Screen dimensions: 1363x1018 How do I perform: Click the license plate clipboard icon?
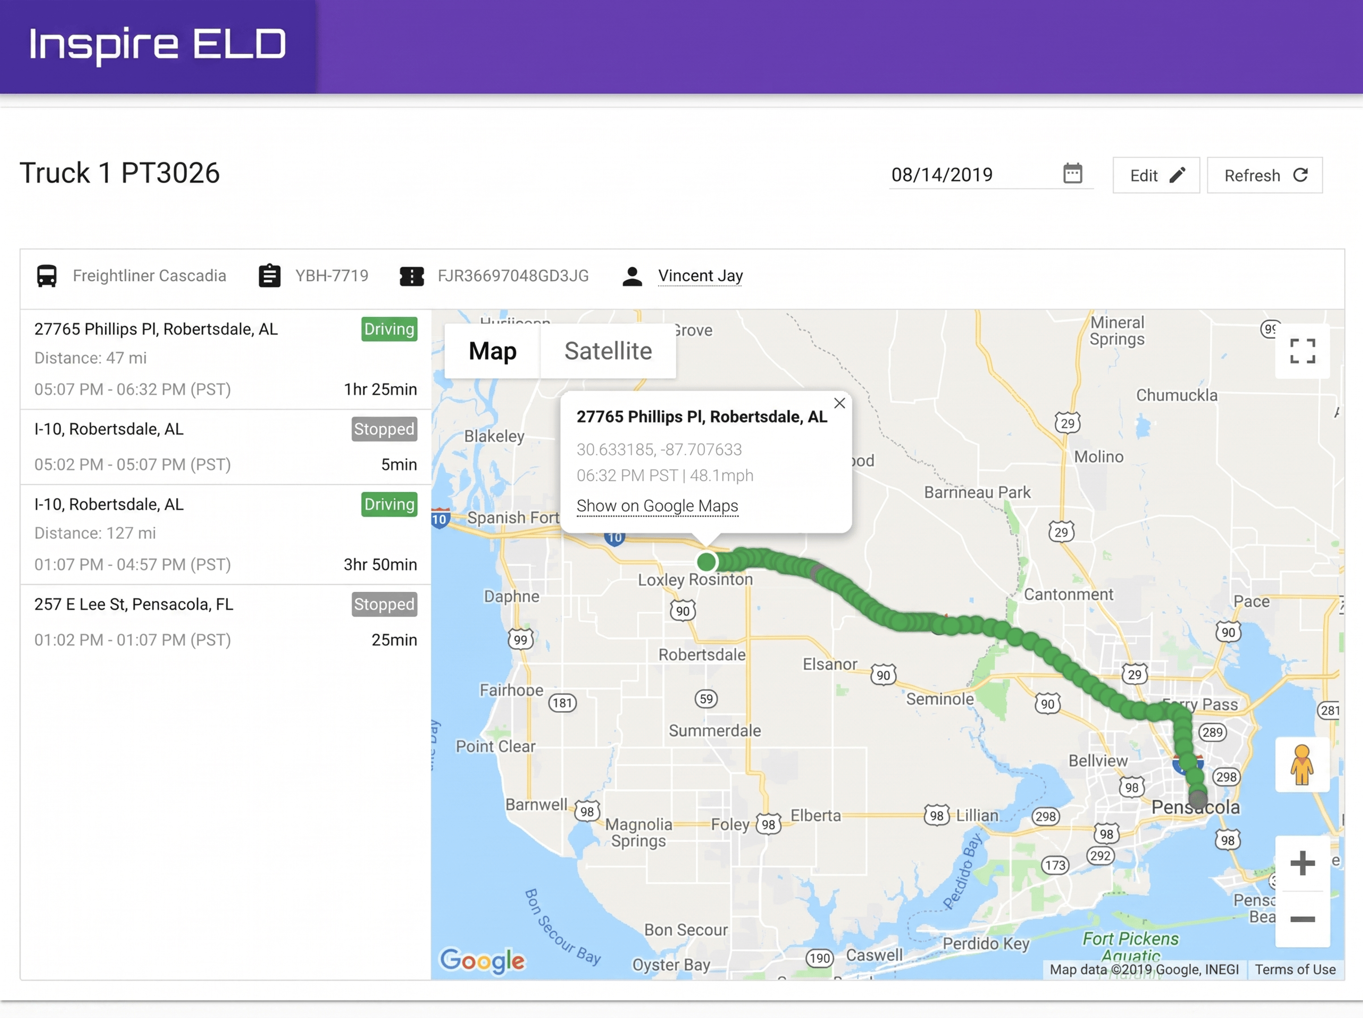tap(269, 276)
